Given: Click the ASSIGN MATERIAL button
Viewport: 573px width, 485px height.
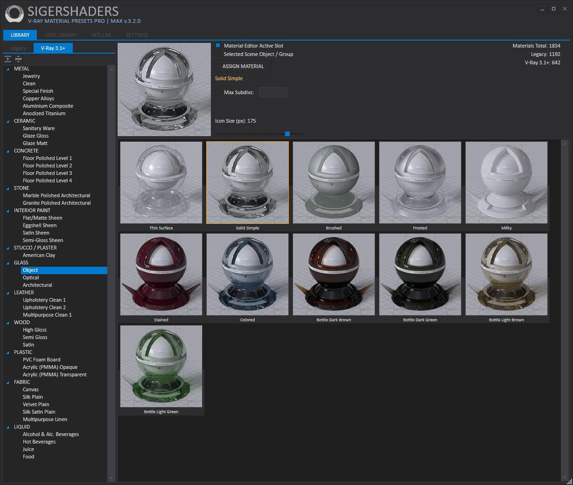Looking at the screenshot, I should click(243, 66).
